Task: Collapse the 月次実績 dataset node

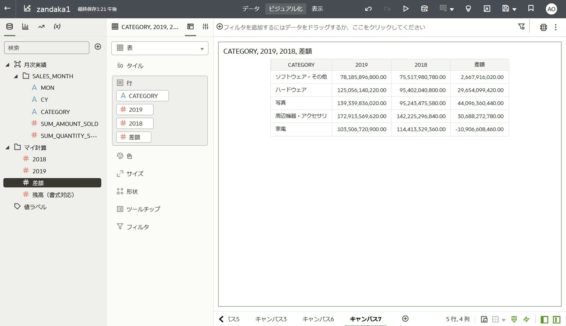Action: coord(7,65)
